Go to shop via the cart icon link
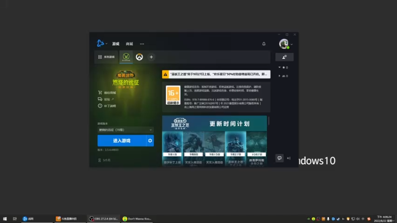The image size is (397, 223). click(x=107, y=93)
